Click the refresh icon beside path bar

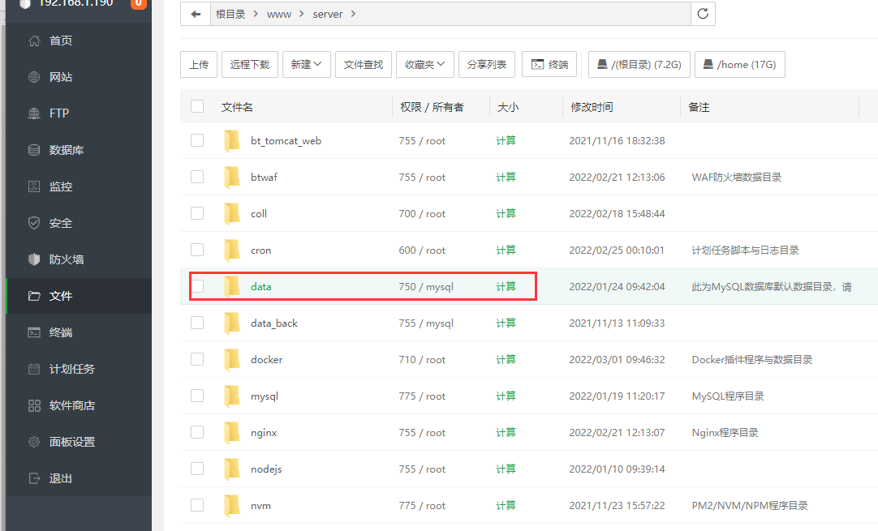point(703,14)
